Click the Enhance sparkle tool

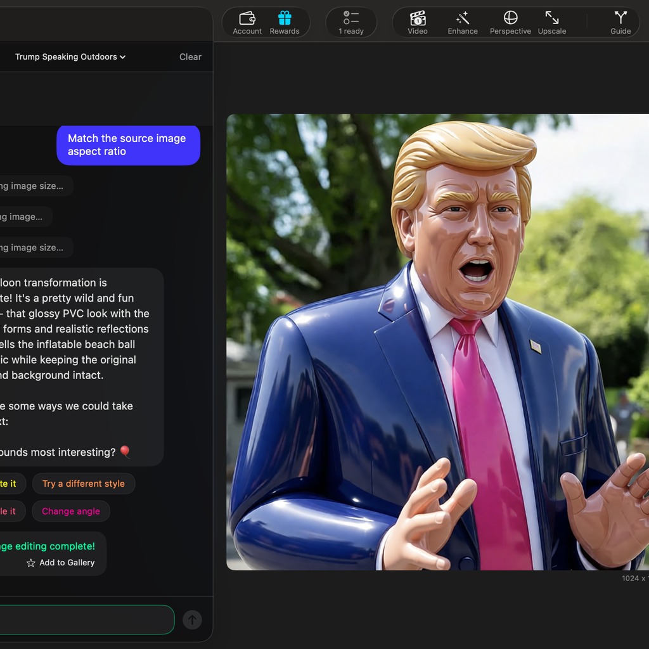[x=463, y=22]
